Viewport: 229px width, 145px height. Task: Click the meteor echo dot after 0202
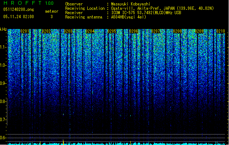63,115
